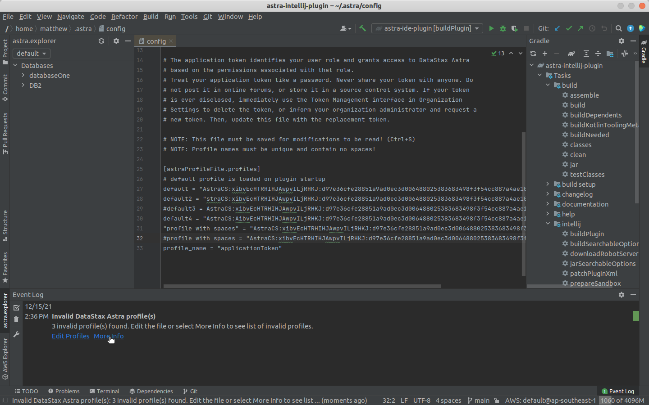Click the More Info link
Screen dimensions: 649x405
click(x=109, y=336)
